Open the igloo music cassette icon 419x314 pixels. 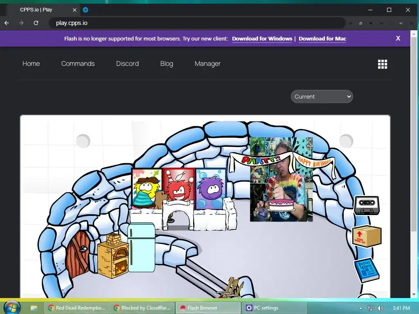[367, 205]
